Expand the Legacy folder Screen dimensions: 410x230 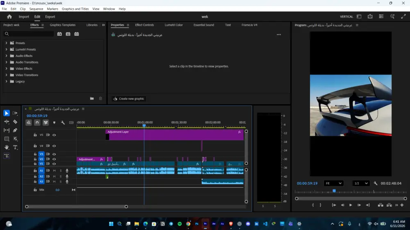pyautogui.click(x=6, y=81)
